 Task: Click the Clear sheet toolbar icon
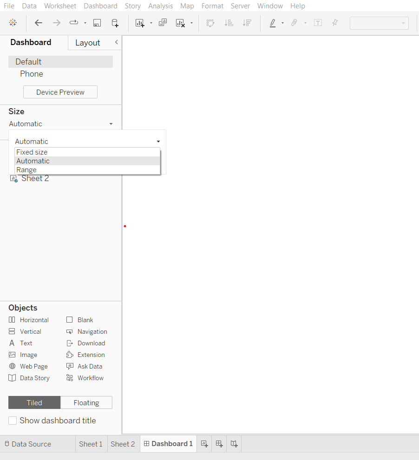180,23
